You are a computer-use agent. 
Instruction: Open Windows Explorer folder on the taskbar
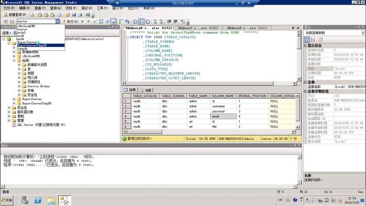coord(51,200)
